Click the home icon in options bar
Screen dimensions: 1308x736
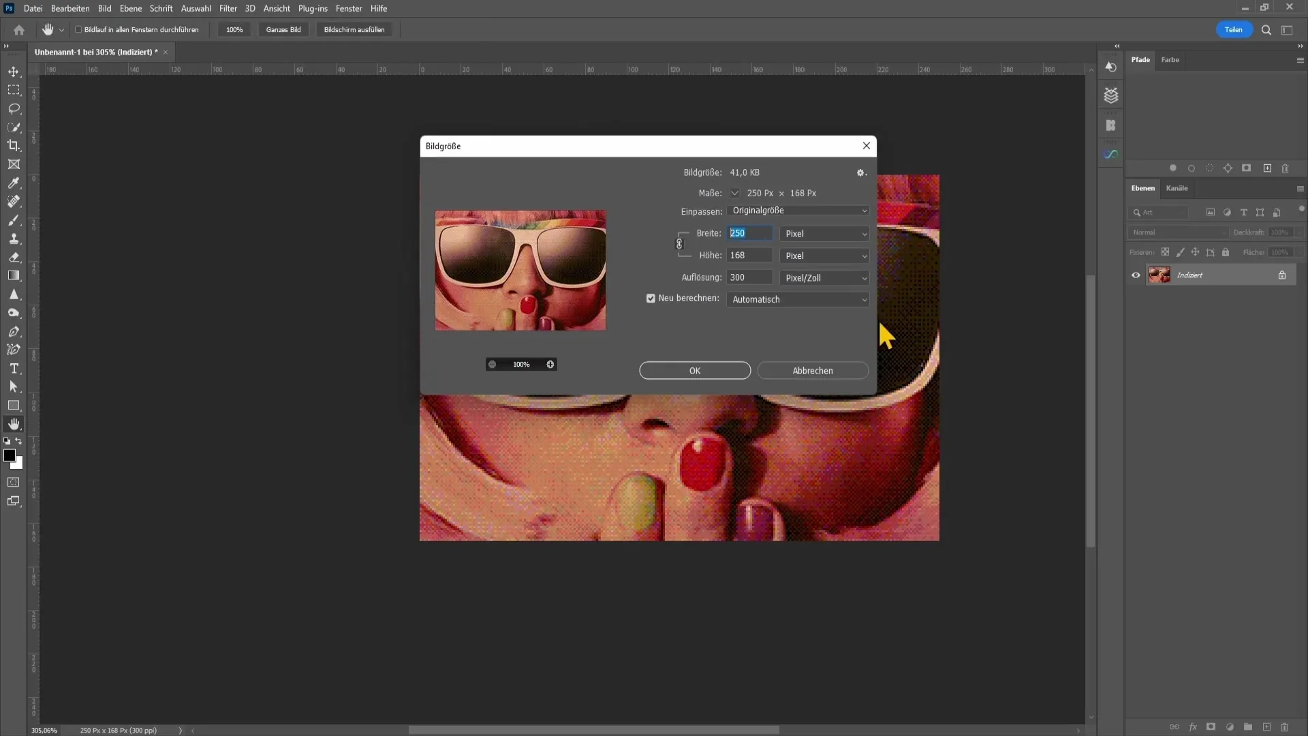19,30
